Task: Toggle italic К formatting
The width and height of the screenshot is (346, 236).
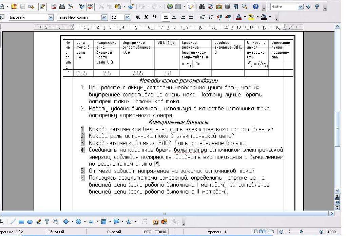Action: click(x=146, y=17)
